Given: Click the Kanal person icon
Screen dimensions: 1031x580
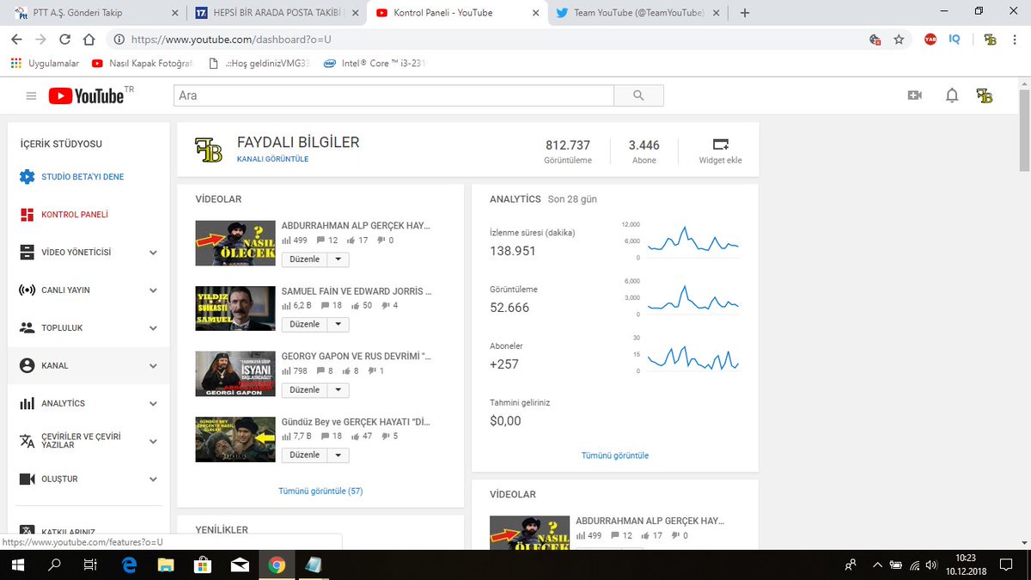Looking at the screenshot, I should (x=27, y=365).
